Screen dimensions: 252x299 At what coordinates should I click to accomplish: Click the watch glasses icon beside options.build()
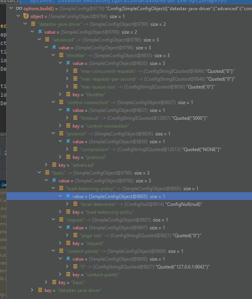19,9
